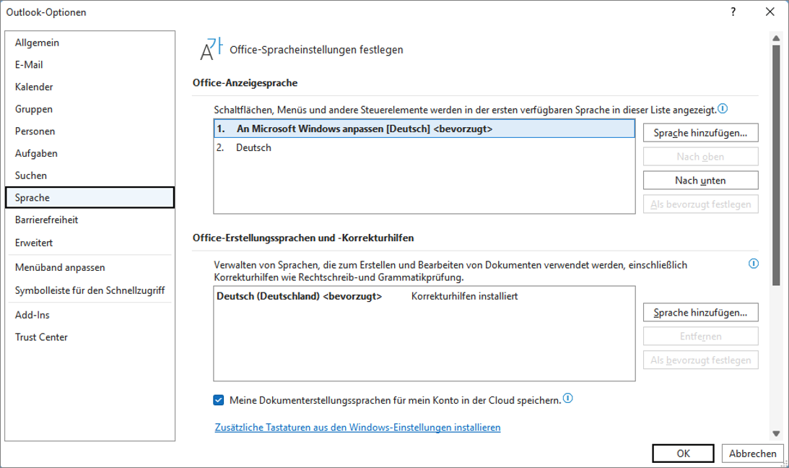
Task: Click Sprache hinzufügen for display language
Action: tap(700, 133)
